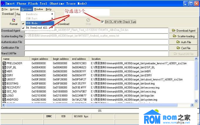Click the title bar application icon
Viewport: 200px width, 125px height.
(3, 3)
